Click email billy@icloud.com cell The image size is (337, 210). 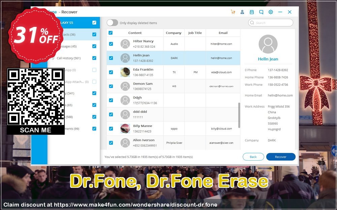point(221,129)
